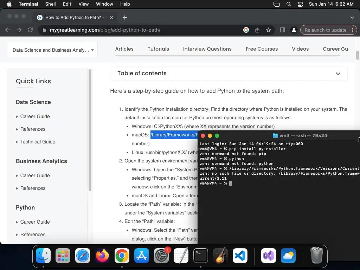Open the Edit menu

(67, 4)
